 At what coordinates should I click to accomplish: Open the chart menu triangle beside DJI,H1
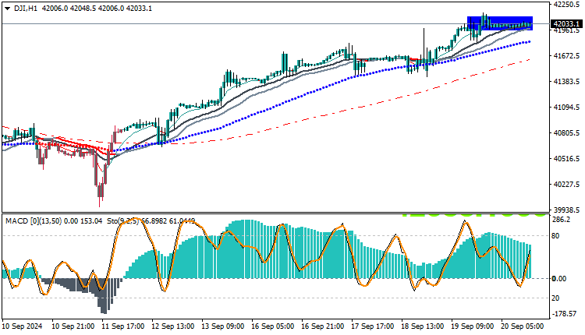pos(8,9)
